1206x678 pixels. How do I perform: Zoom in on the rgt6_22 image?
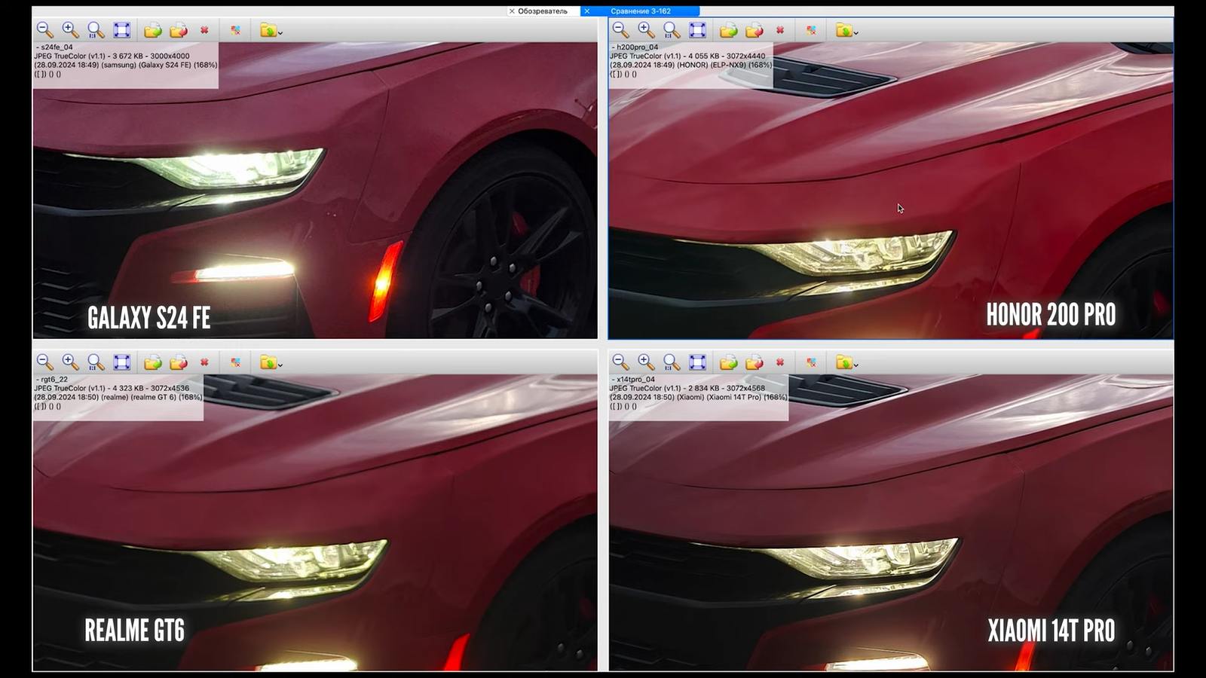click(x=71, y=362)
